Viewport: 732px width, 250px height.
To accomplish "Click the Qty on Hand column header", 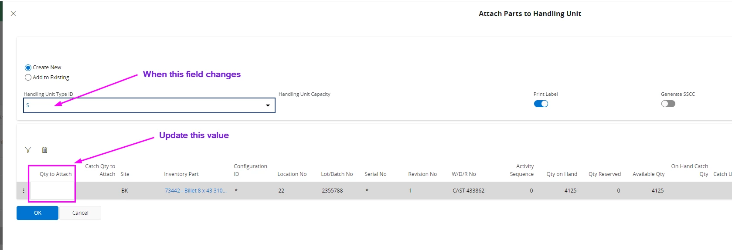I will pos(562,174).
